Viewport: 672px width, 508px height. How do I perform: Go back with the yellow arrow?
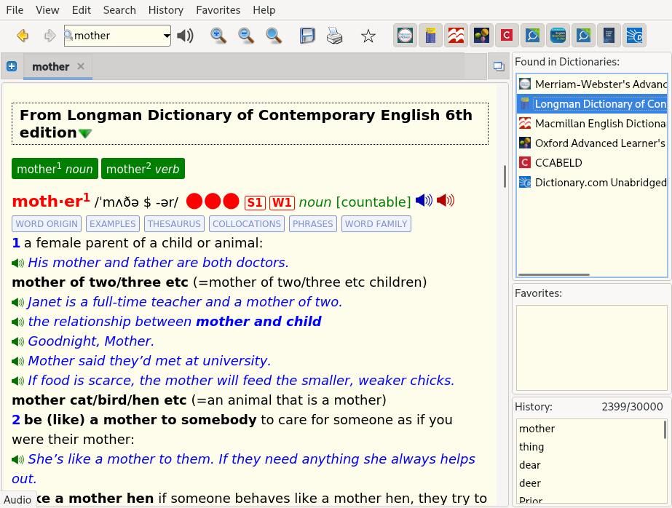coord(23,36)
